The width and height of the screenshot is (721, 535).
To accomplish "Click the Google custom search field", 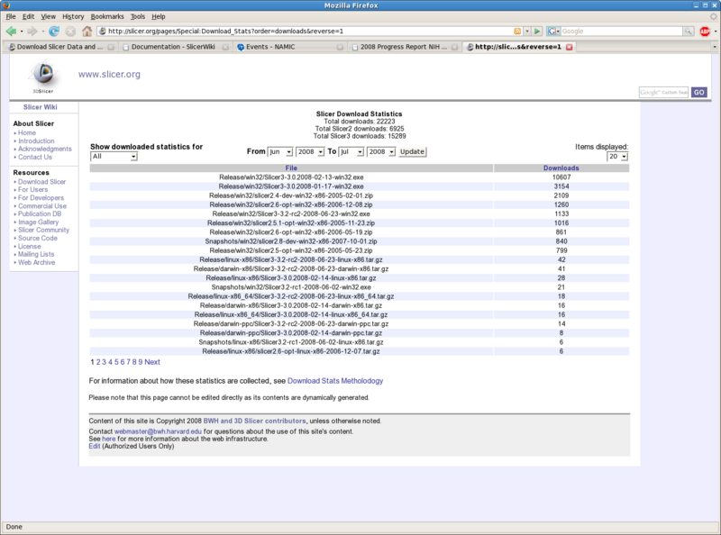I will pos(663,92).
